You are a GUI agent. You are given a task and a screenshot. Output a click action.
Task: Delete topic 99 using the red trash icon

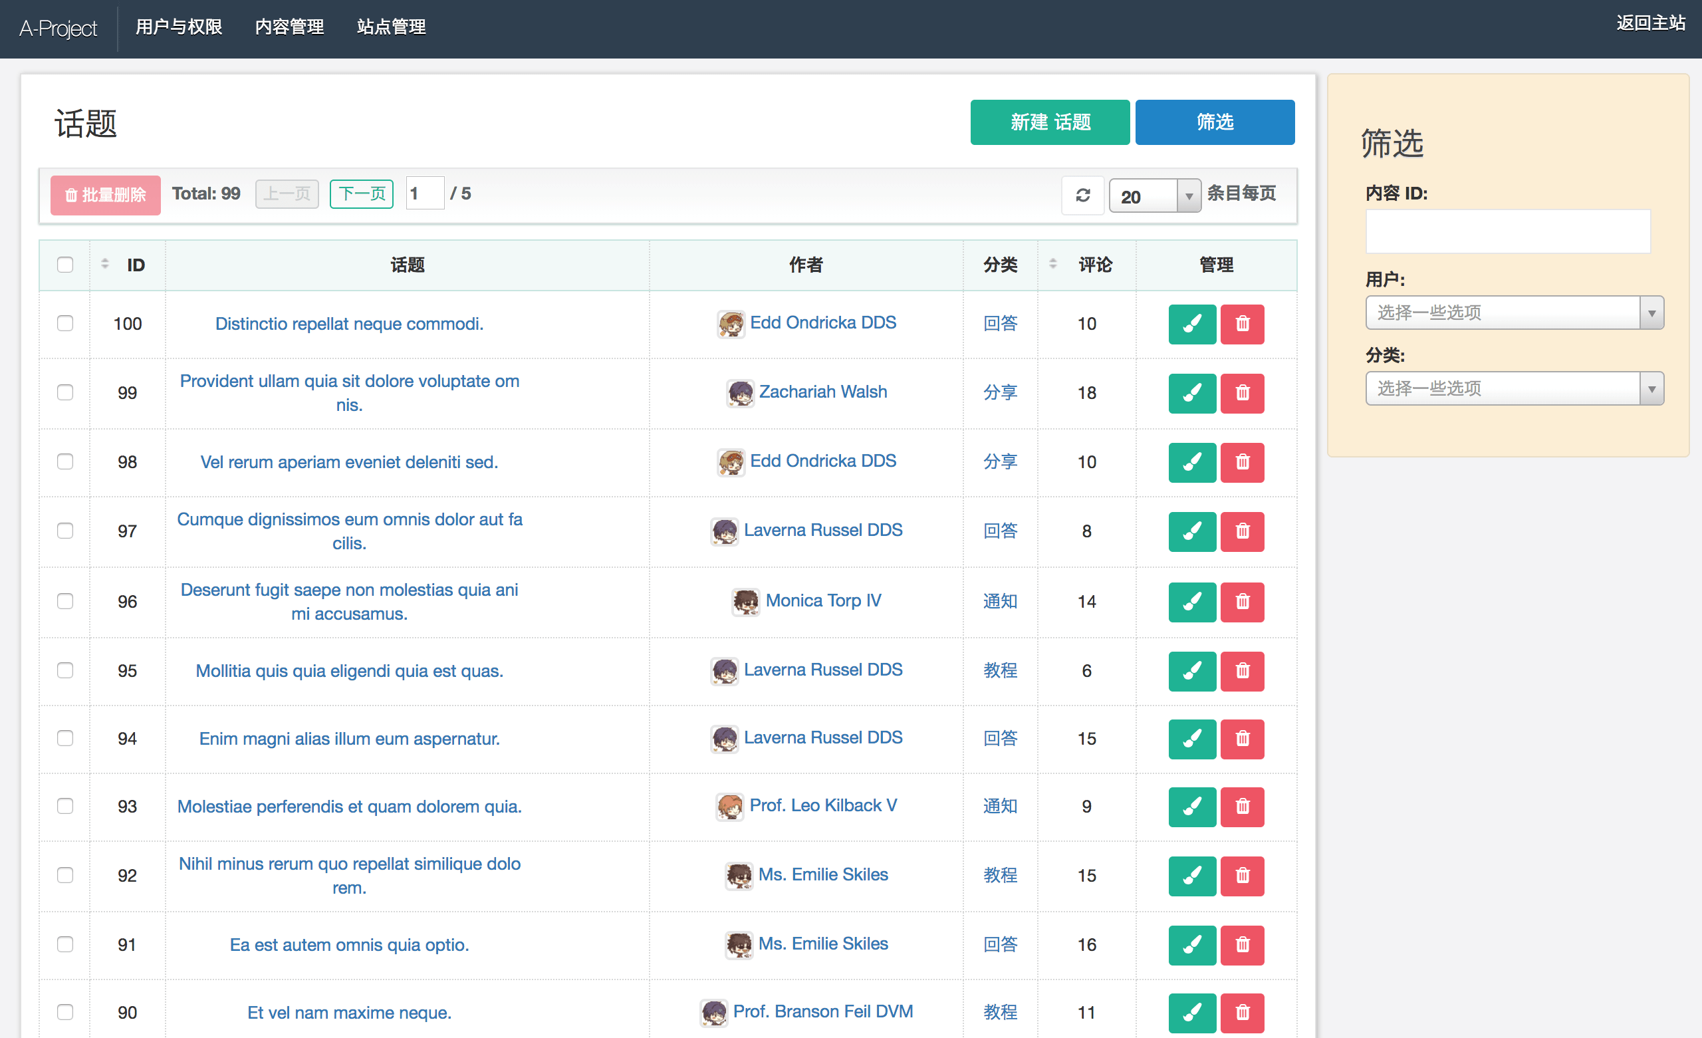(x=1242, y=393)
